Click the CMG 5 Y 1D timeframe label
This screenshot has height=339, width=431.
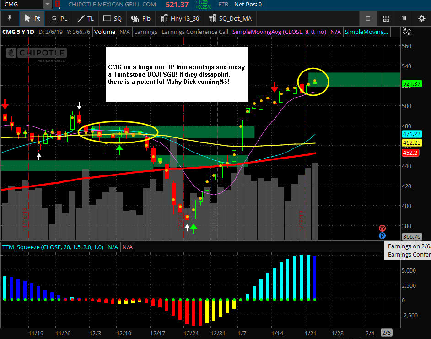click(18, 32)
